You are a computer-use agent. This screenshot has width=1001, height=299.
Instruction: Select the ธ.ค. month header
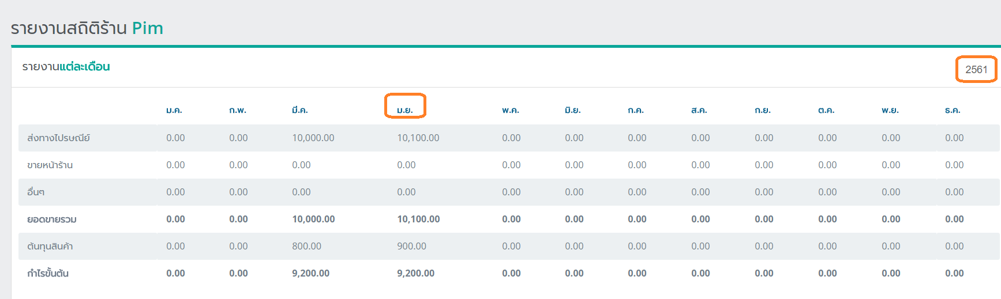(952, 110)
